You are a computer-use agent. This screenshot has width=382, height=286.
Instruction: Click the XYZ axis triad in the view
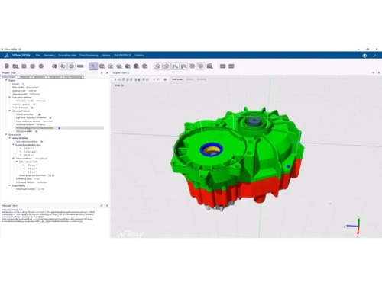353,226
